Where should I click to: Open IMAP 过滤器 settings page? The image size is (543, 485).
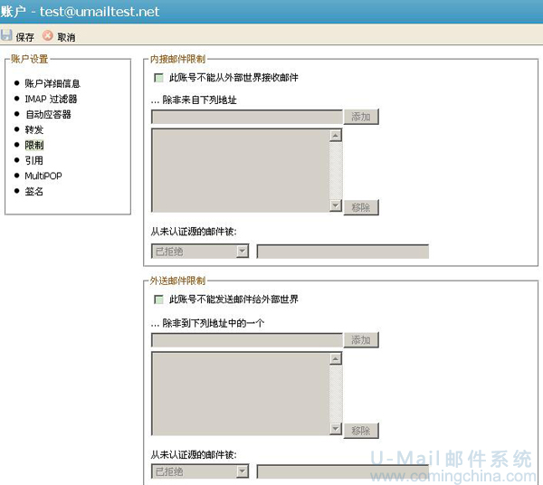pyautogui.click(x=51, y=99)
